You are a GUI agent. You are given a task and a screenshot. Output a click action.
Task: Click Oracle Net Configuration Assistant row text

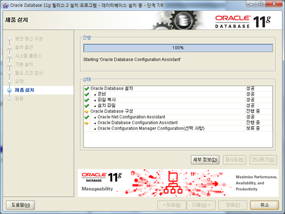point(131,117)
